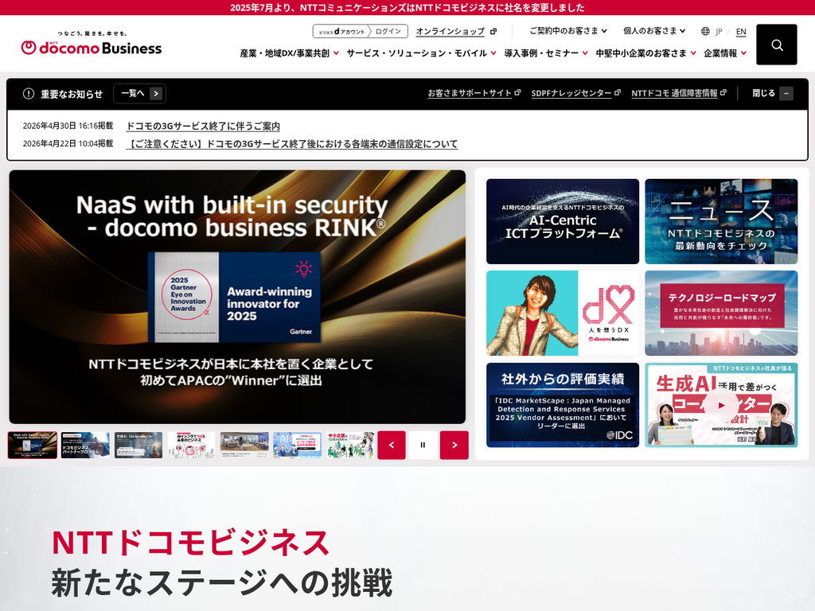Image resolution: width=815 pixels, height=611 pixels.
Task: Pause the carousel slideshow
Action: coord(423,446)
